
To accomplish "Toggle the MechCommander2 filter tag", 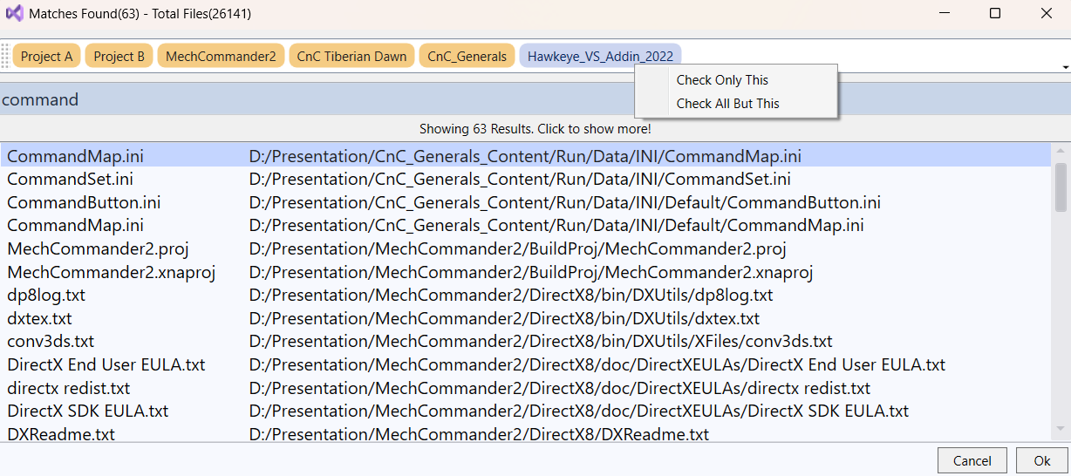I will 221,57.
